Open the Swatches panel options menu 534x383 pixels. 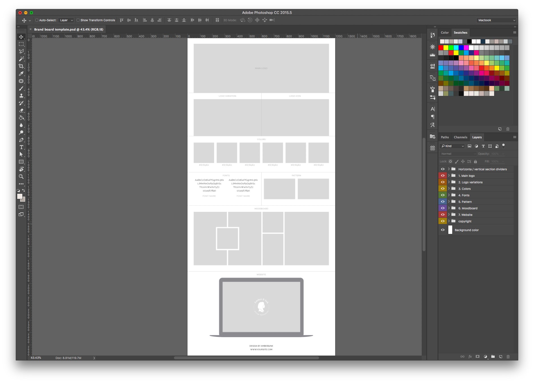(515, 33)
